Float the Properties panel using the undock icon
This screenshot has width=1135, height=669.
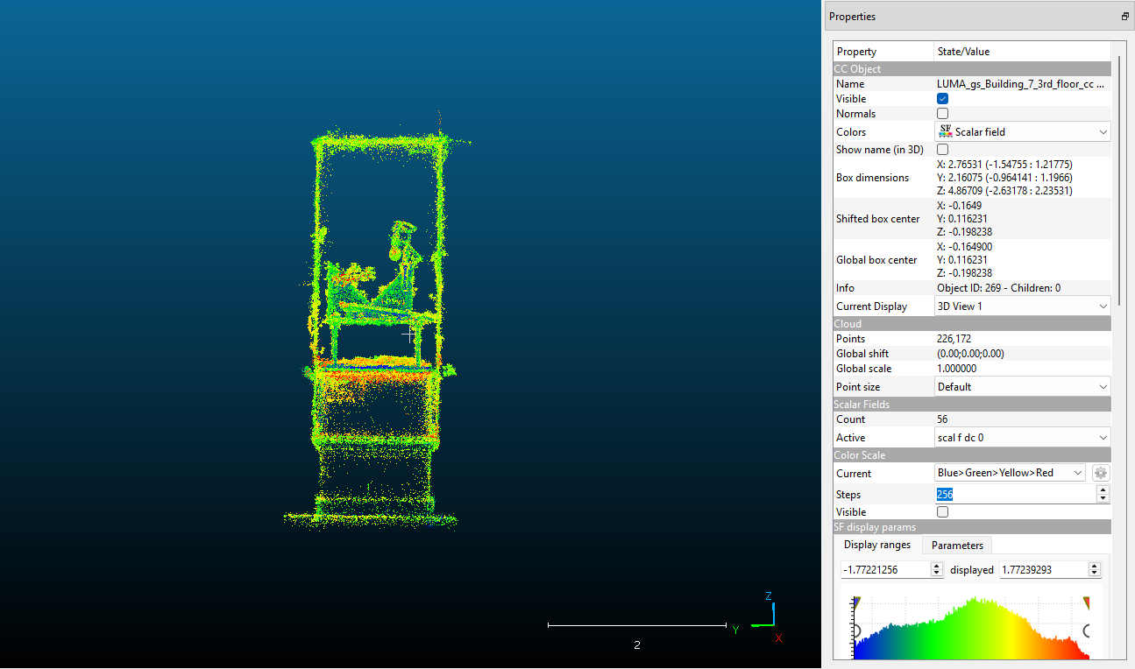(1124, 17)
